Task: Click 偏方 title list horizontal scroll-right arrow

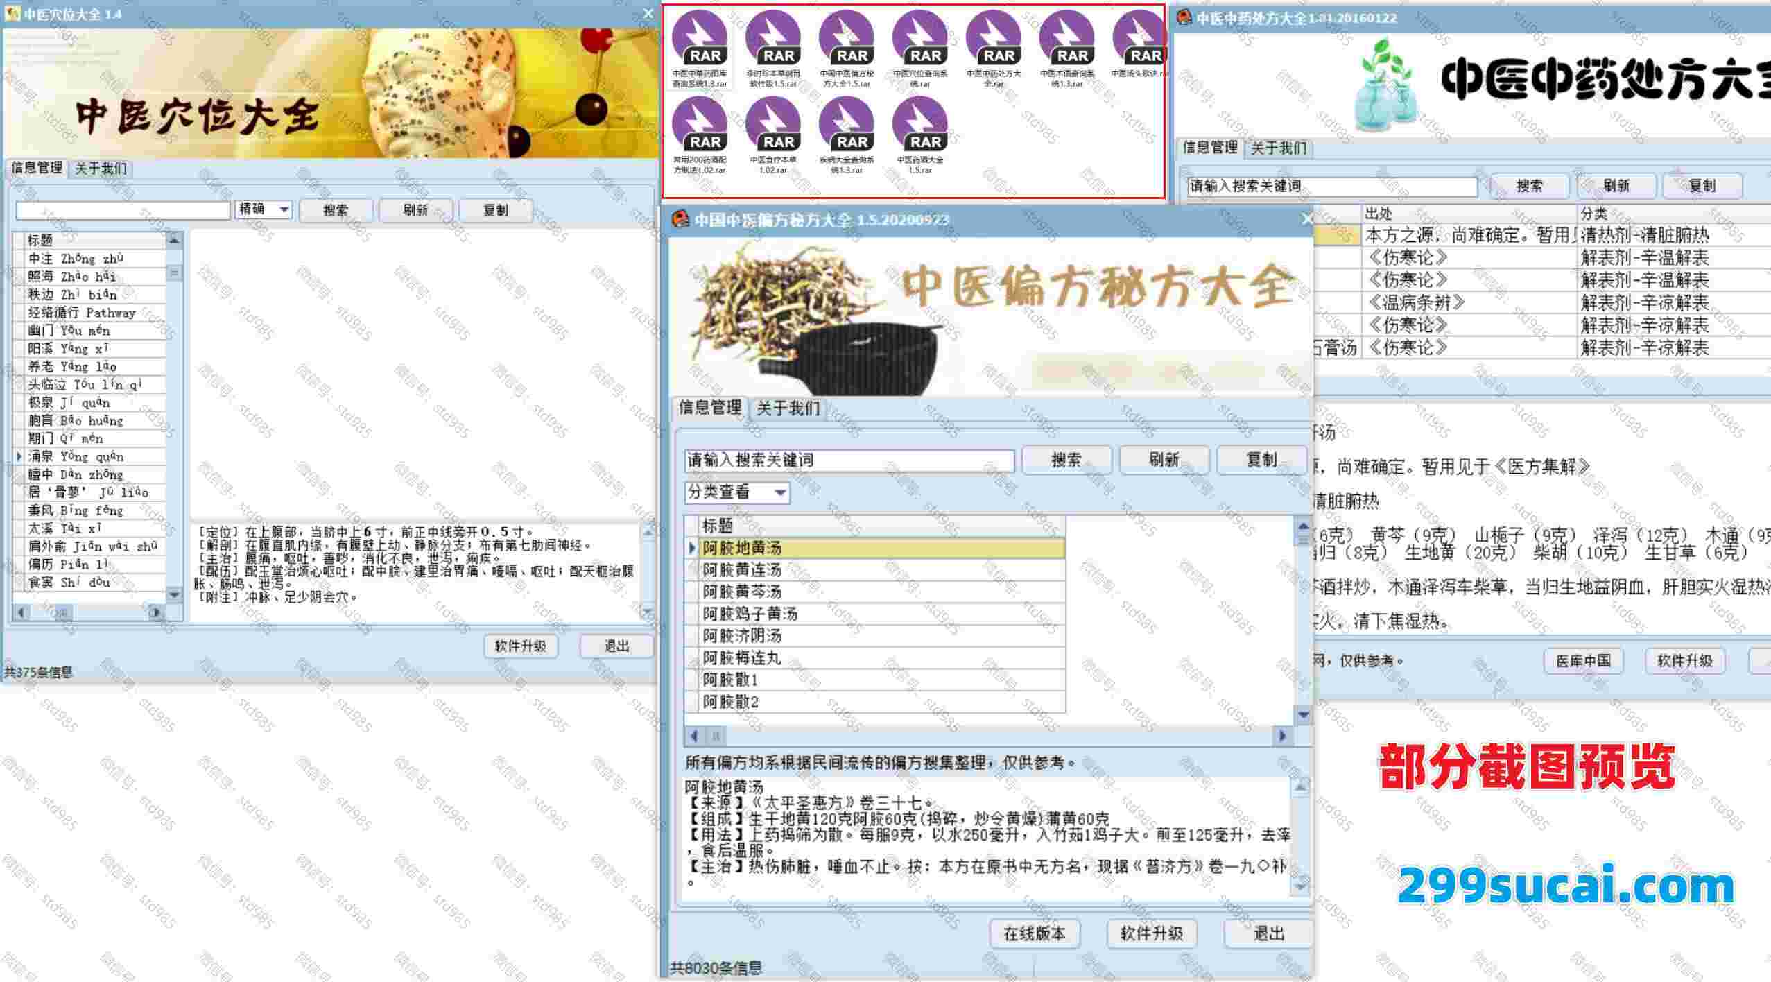Action: tap(1282, 735)
